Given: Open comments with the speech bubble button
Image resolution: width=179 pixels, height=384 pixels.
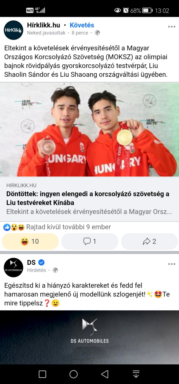Looking at the screenshot, I should click(x=90, y=242).
